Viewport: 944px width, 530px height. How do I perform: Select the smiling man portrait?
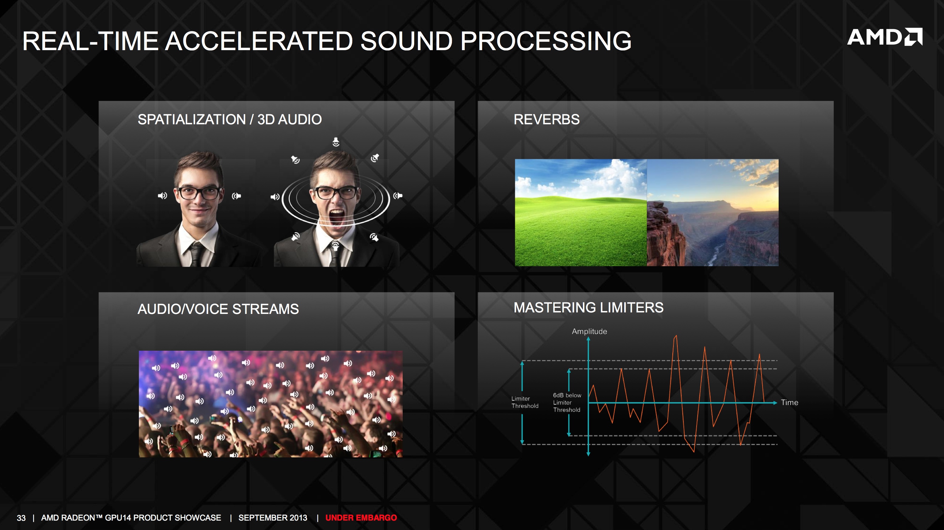199,209
